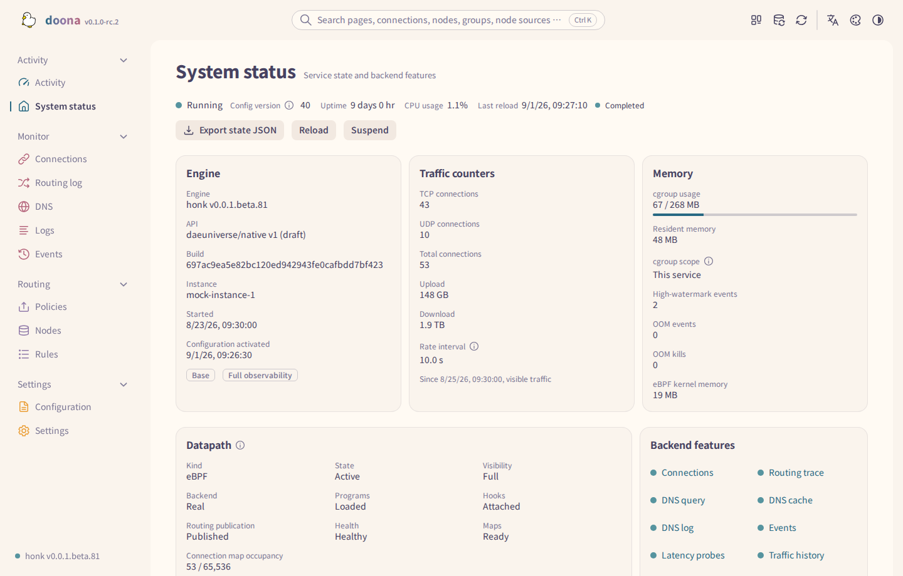Focus the search pages input field
903x576 pixels.
(448, 20)
